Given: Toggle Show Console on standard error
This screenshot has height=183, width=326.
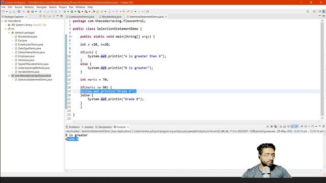Looking at the screenshot, I should pyautogui.click(x=296, y=127).
